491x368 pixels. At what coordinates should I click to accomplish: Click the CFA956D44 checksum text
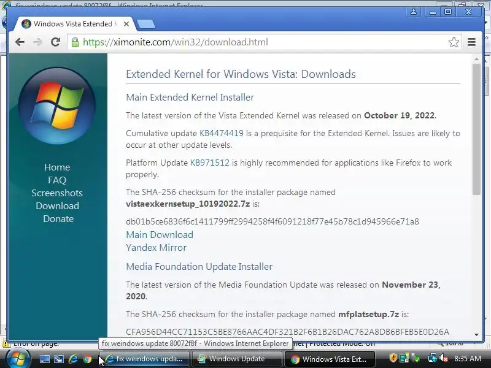point(287,332)
